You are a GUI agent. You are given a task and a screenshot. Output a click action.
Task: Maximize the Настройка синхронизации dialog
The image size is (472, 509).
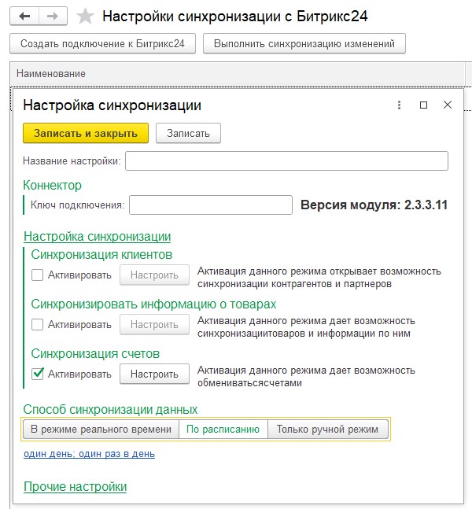pyautogui.click(x=423, y=105)
